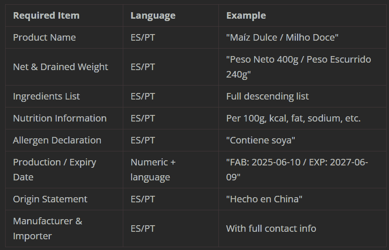This screenshot has height=250, width=389.
Task: Click the "Per 100g, kcal, fat, sodium" cell
Action: click(x=293, y=118)
